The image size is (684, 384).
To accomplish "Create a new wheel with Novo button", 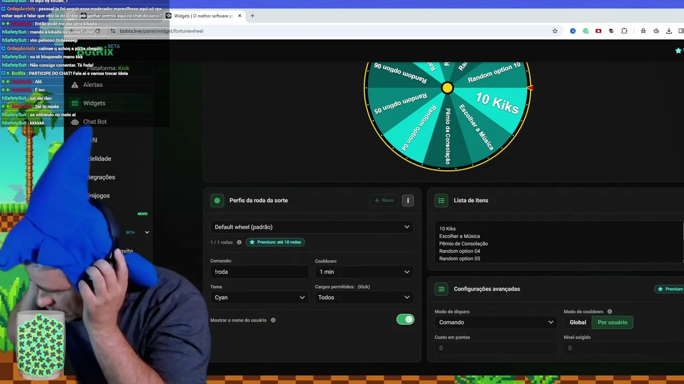I will click(384, 201).
